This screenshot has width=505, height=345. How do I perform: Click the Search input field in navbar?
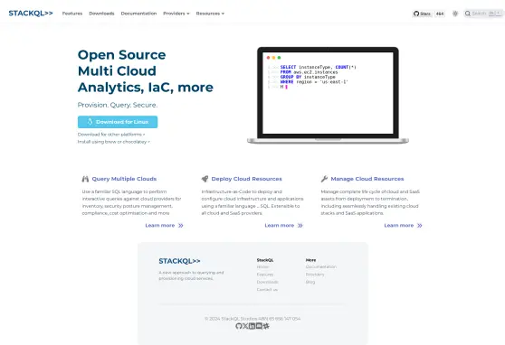483,14
